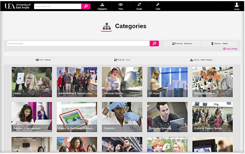This screenshot has width=245, height=154.
Task: Open the Computing Sciences category tile
Action: click(167, 117)
